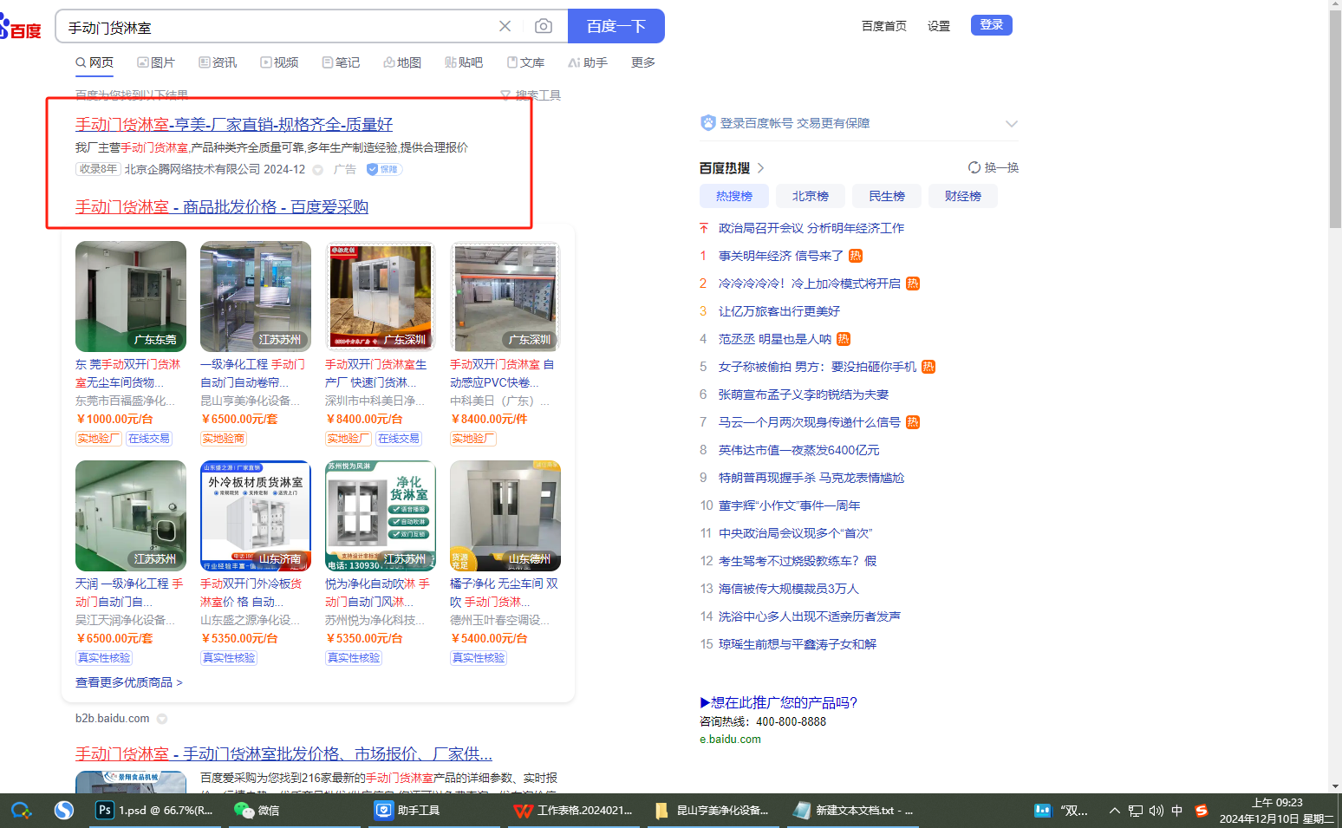Switch to the 图片 search tab
The width and height of the screenshot is (1342, 828).
point(156,62)
